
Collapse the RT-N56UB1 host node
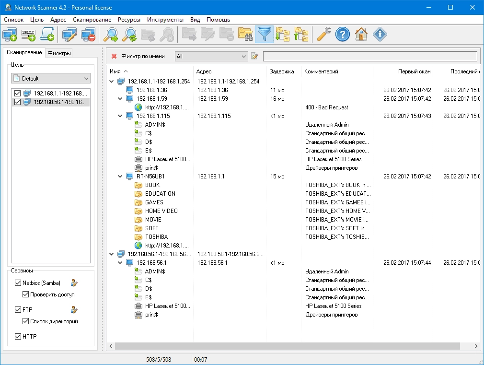click(120, 177)
